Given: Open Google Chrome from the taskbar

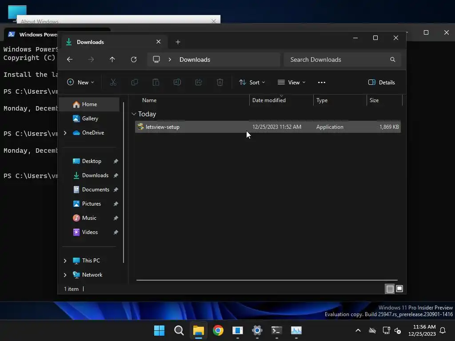Looking at the screenshot, I should click(218, 330).
